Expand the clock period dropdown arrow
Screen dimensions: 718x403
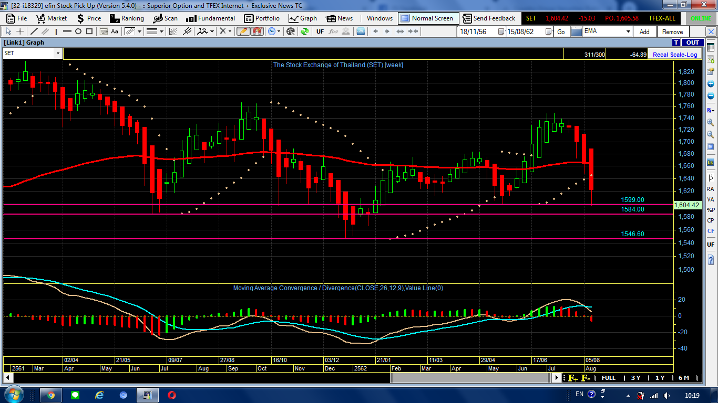(x=279, y=31)
